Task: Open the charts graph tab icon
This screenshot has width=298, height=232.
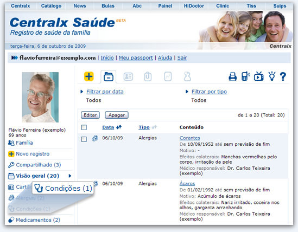Action: 168,76
